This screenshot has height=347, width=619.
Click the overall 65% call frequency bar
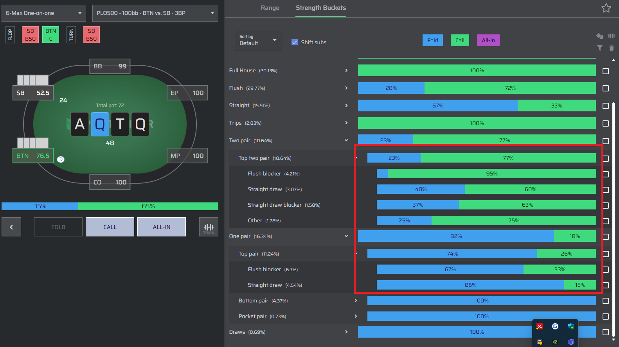pos(148,206)
